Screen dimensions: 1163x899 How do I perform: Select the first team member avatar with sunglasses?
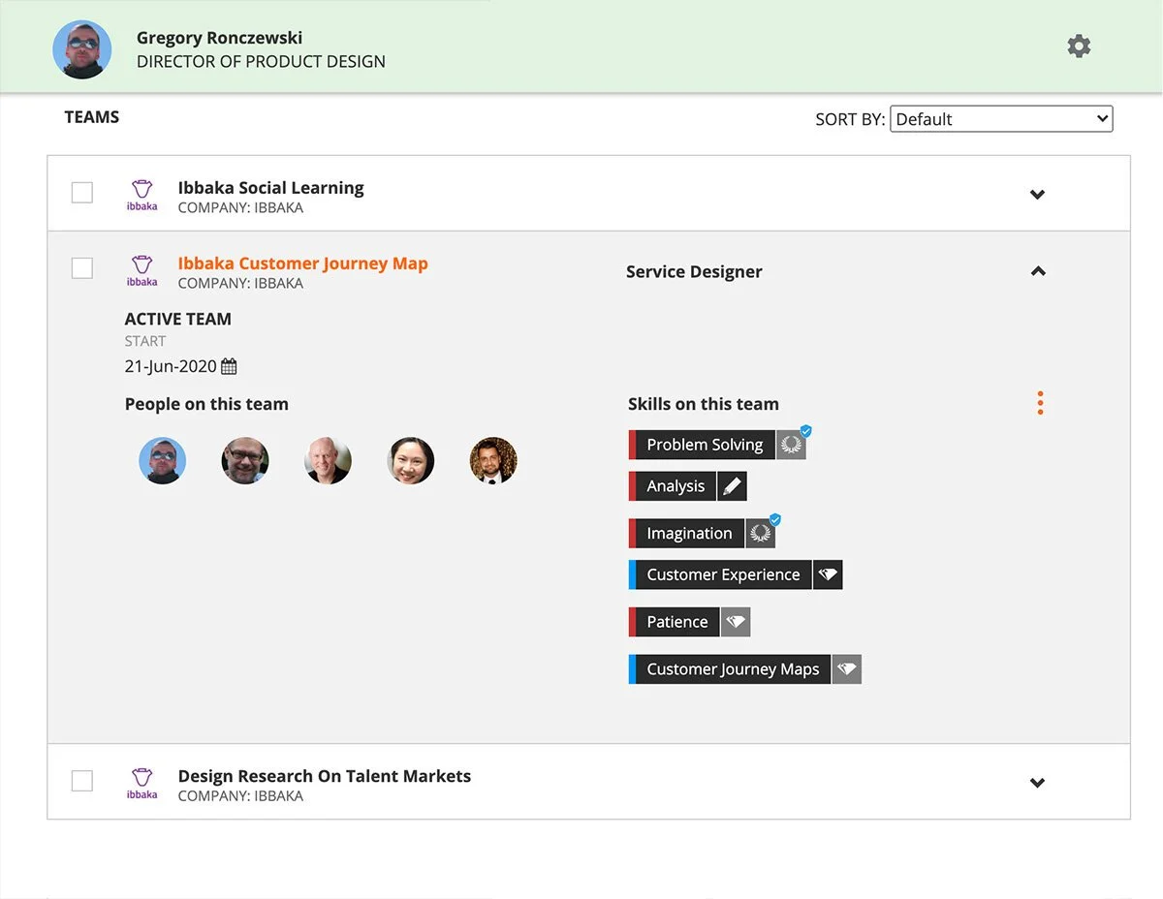pyautogui.click(x=163, y=460)
